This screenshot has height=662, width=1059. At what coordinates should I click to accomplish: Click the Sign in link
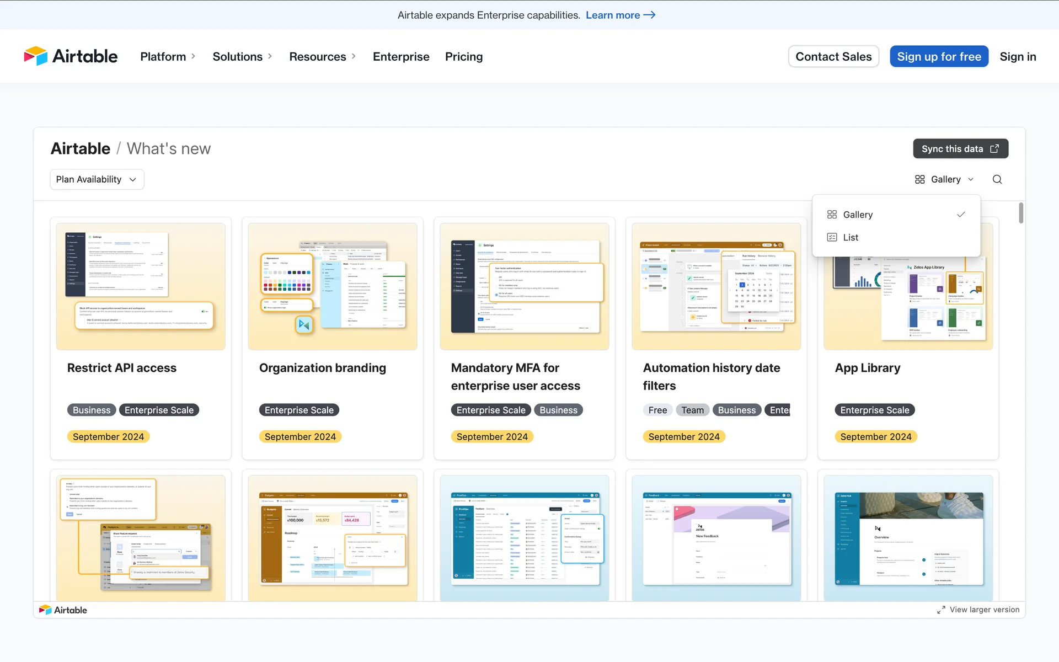tap(1018, 56)
